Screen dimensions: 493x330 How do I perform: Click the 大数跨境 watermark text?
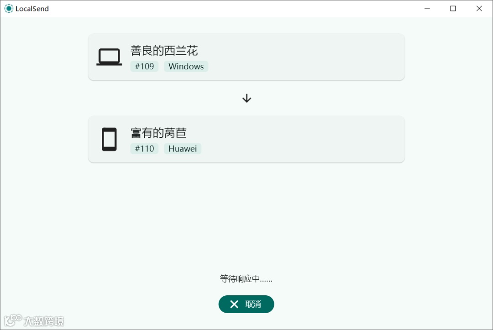44,321
